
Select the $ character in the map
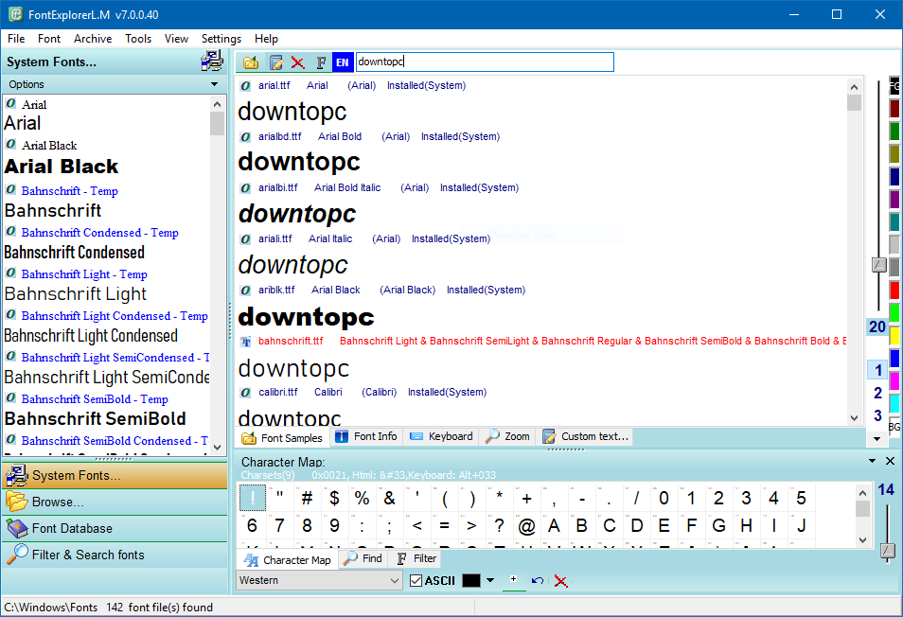(x=334, y=498)
